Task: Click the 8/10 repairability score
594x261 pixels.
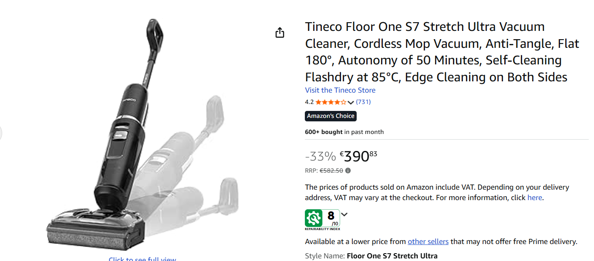Action: (x=332, y=217)
